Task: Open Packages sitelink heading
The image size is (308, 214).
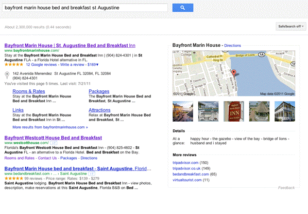Action: (99, 91)
